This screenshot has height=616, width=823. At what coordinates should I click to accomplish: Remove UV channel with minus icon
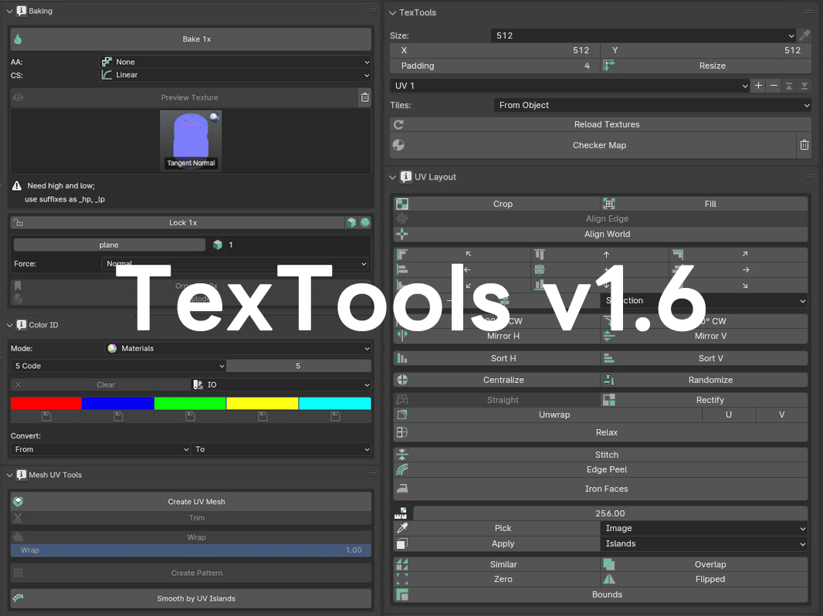(x=774, y=86)
